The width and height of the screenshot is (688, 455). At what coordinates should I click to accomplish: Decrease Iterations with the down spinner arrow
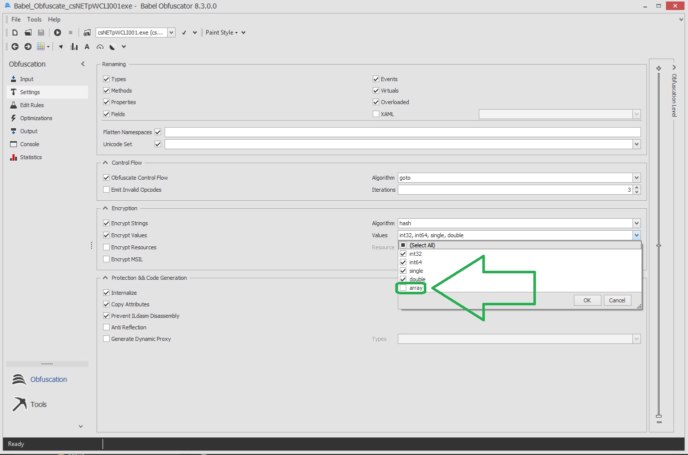[x=636, y=192]
